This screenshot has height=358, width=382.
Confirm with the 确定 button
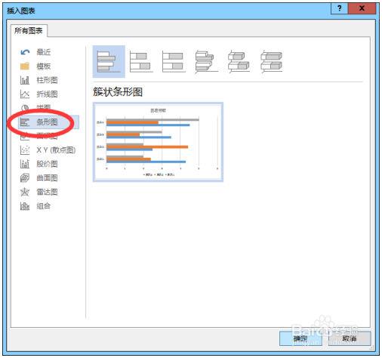click(x=300, y=338)
